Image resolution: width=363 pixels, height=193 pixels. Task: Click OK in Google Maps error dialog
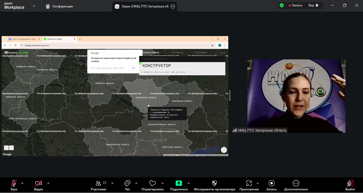pyautogui.click(x=133, y=68)
